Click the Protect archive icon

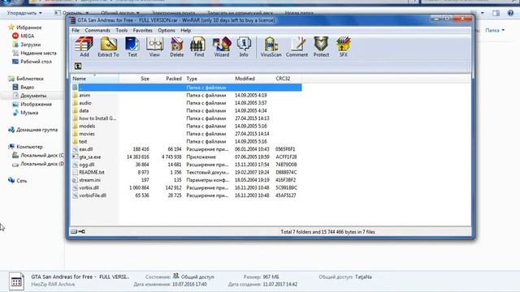(321, 47)
